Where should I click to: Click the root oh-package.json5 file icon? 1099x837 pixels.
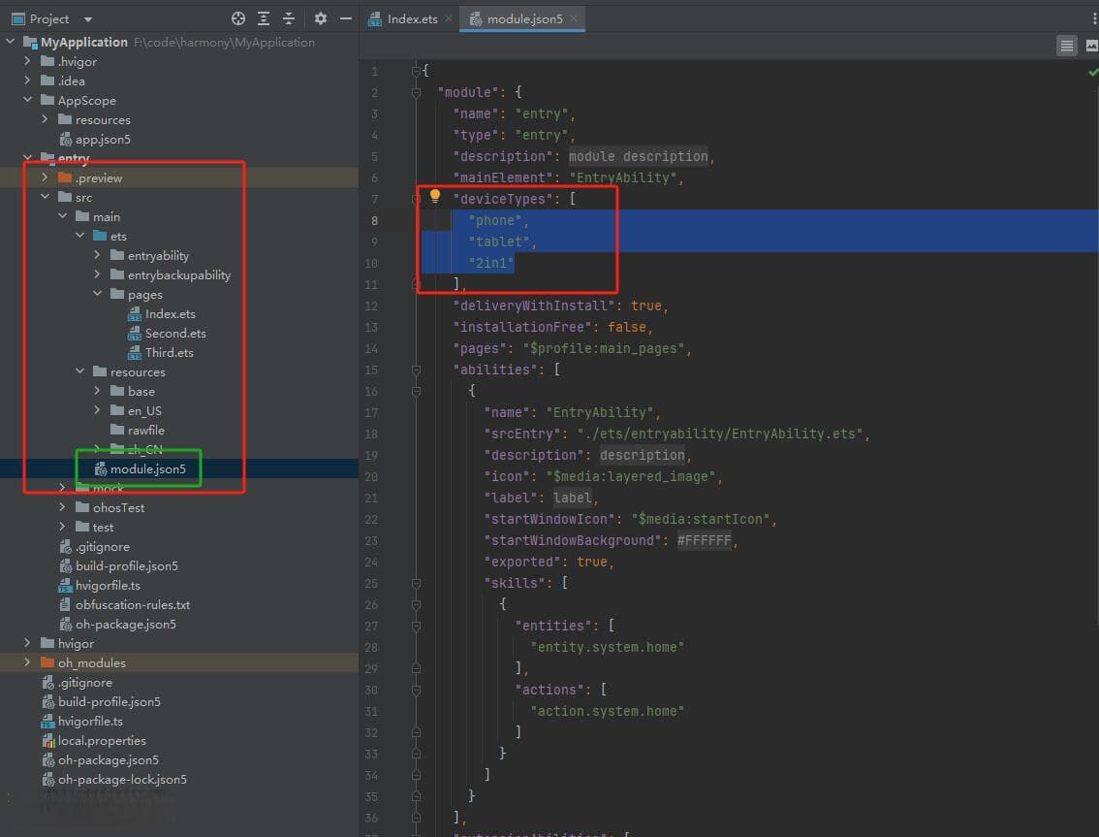[x=47, y=759]
